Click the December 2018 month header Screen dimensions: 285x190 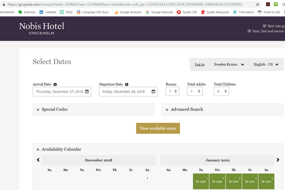pyautogui.click(x=98, y=160)
